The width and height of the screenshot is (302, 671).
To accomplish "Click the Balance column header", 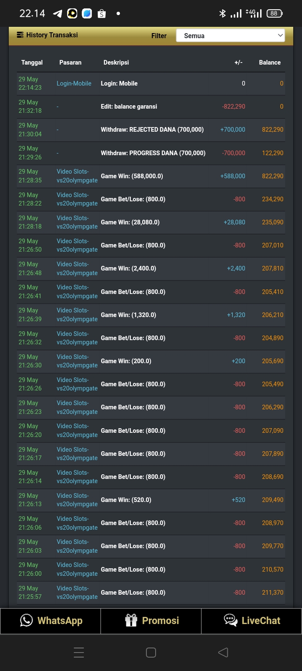I will [x=270, y=62].
